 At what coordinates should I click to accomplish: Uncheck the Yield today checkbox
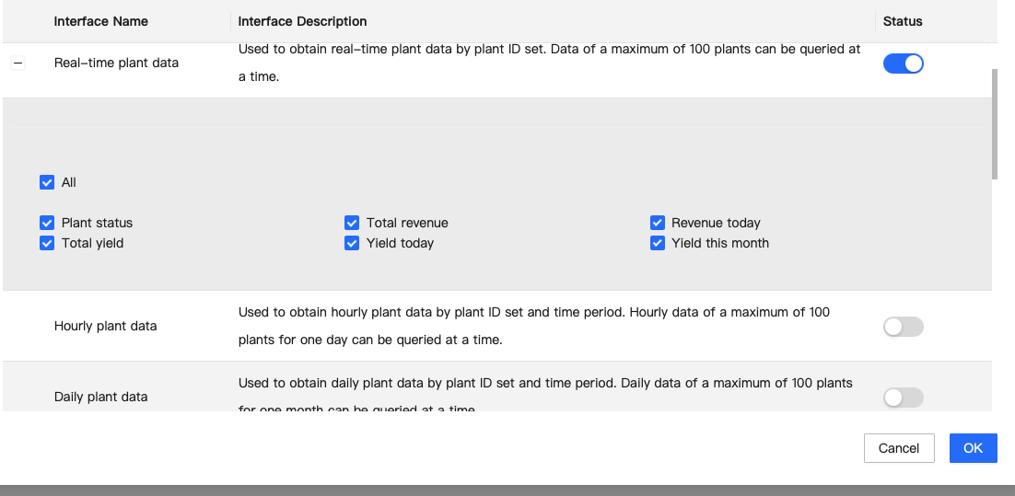click(352, 243)
